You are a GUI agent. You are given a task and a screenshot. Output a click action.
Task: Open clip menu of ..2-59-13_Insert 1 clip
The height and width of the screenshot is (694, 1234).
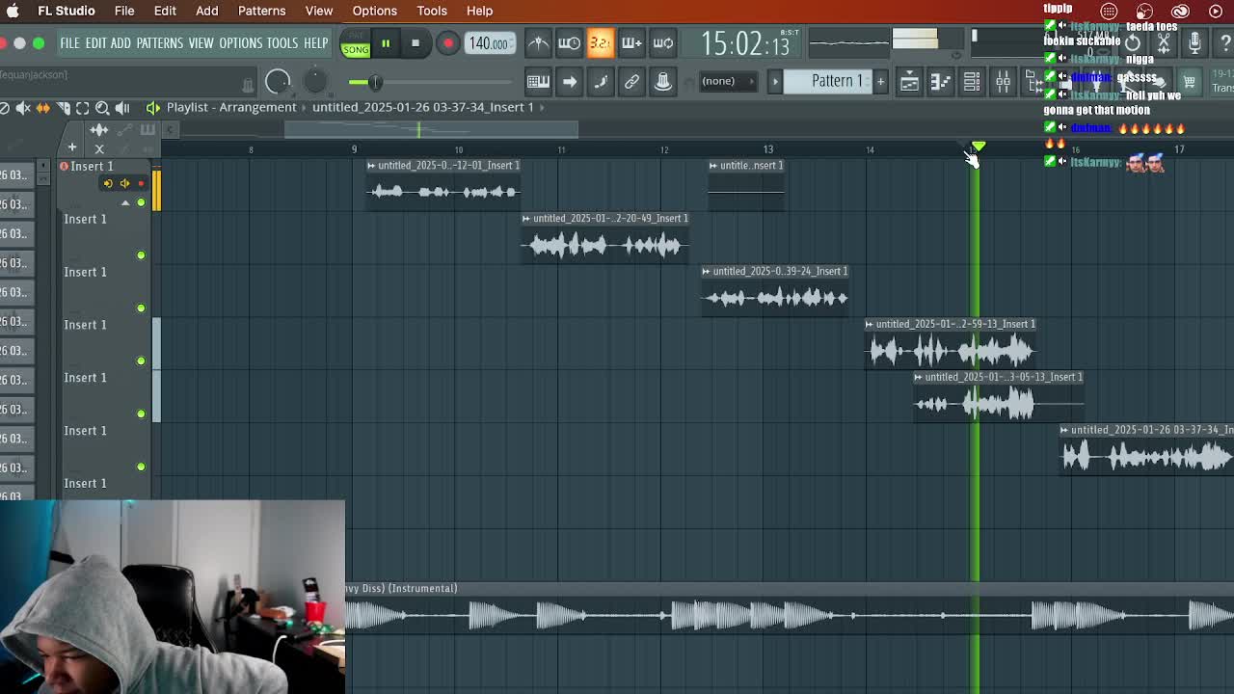pos(871,325)
